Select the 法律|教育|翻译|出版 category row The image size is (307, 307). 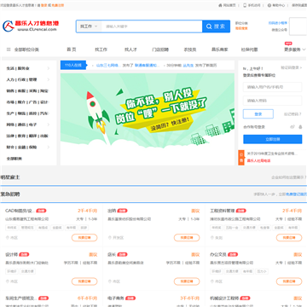[28, 136]
